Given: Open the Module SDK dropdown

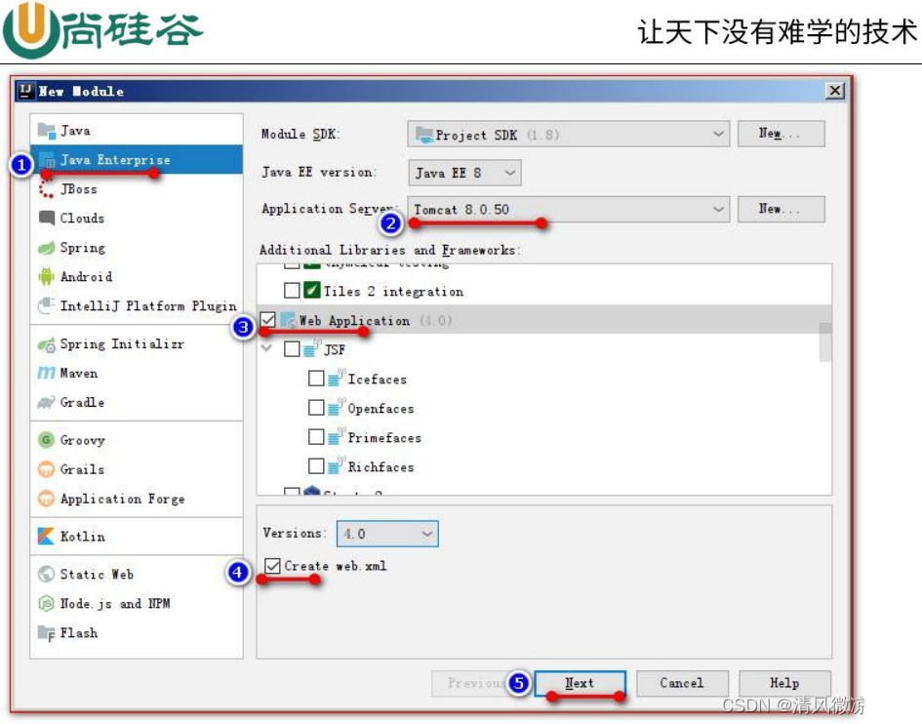Looking at the screenshot, I should pos(568,134).
